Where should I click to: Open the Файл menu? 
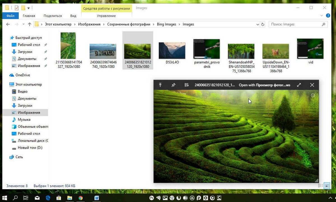point(11,16)
